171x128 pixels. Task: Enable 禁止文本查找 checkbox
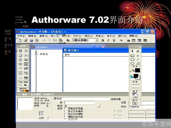click(x=66, y=111)
